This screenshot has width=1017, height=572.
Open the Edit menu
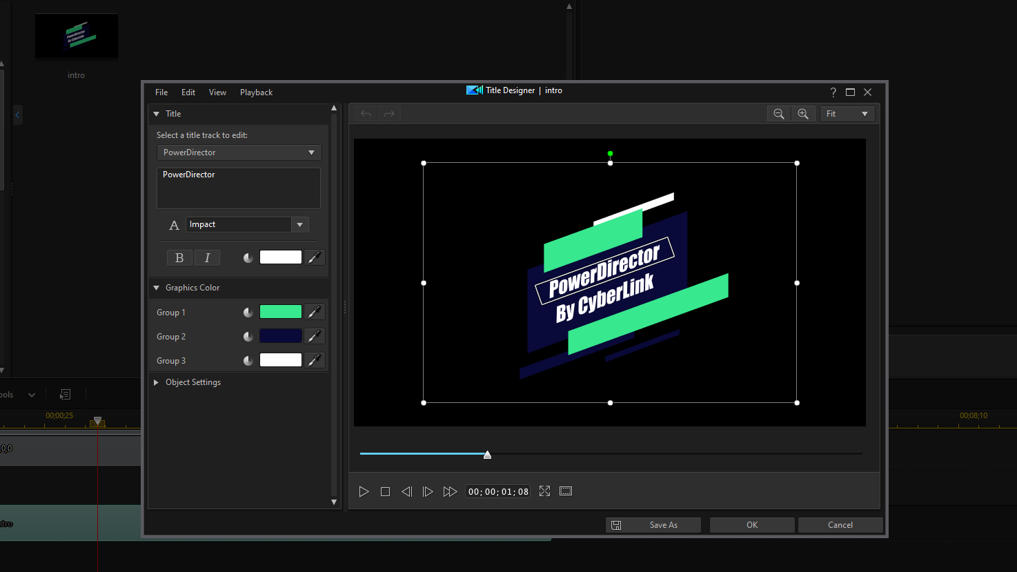tap(188, 92)
